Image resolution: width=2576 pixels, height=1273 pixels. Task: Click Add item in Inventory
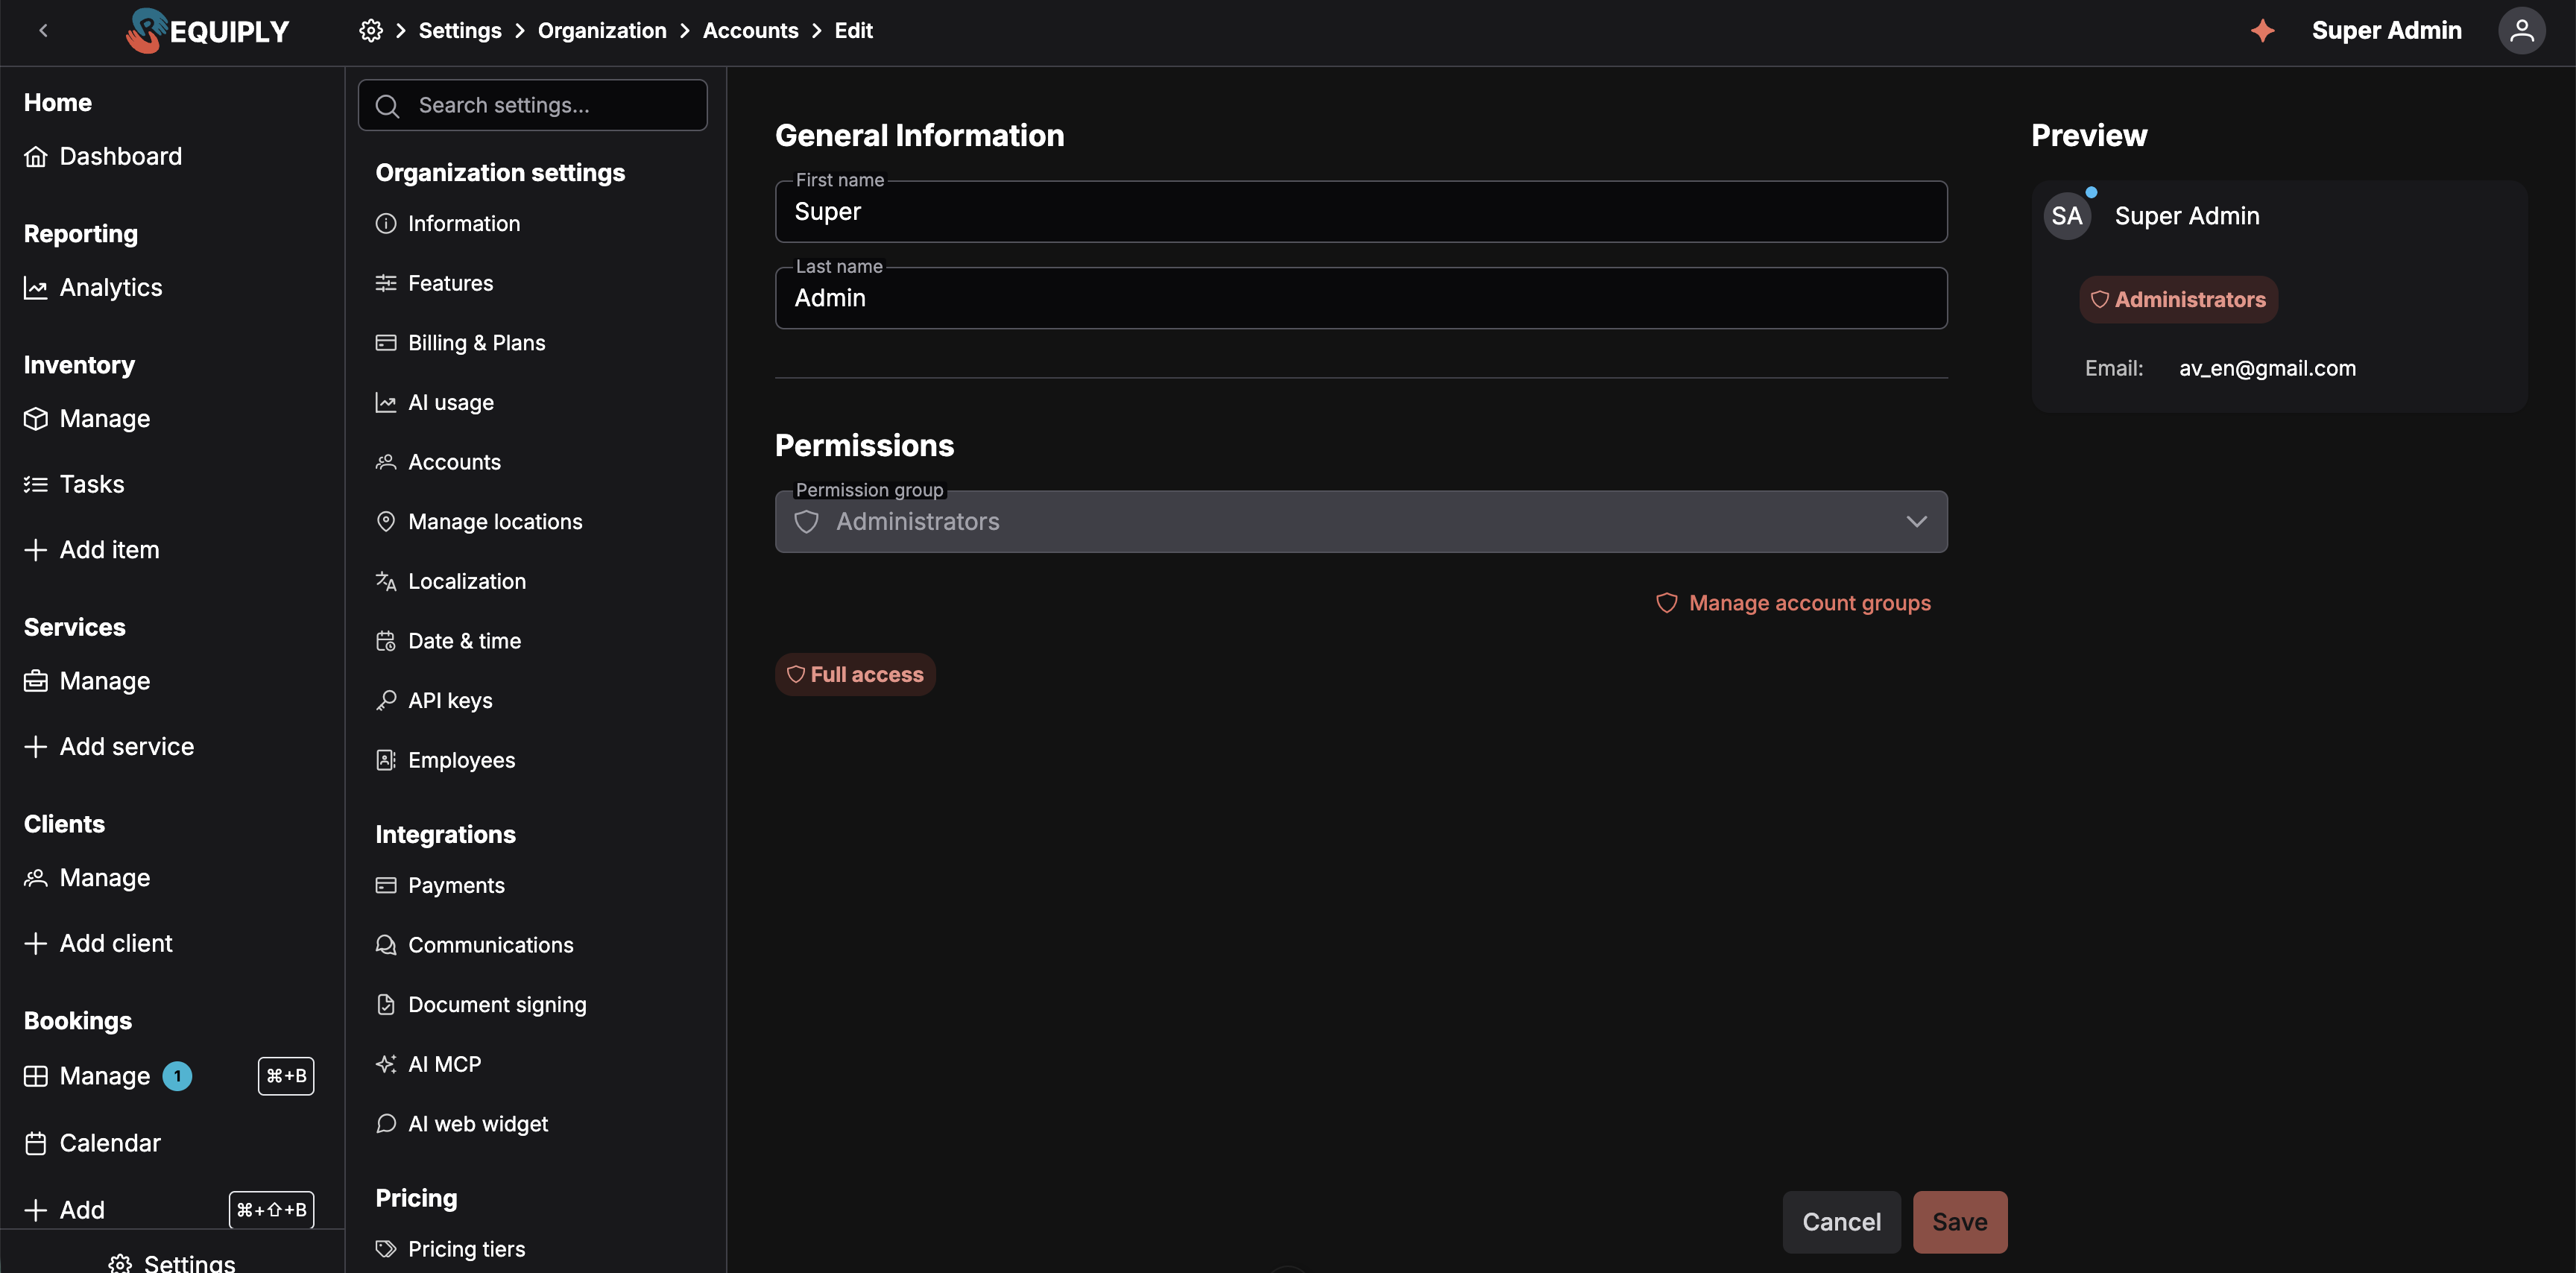click(92, 550)
